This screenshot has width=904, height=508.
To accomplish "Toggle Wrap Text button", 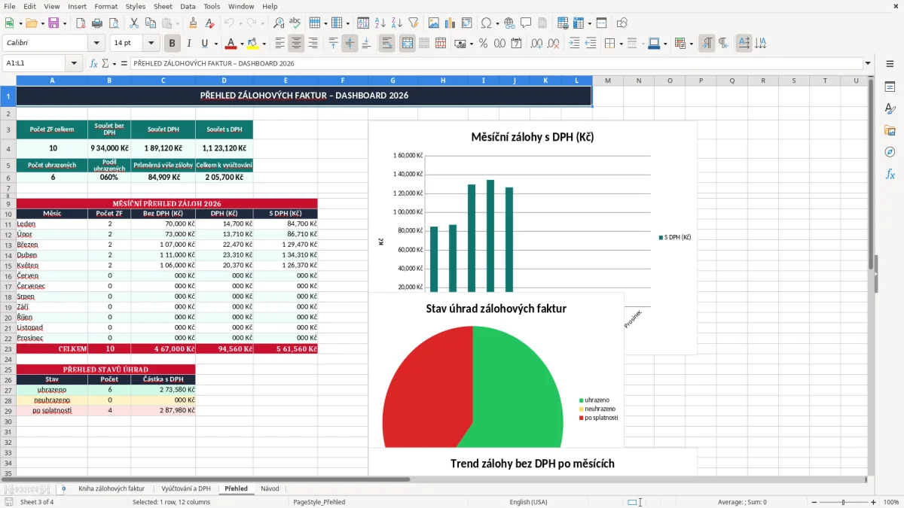I will (387, 44).
